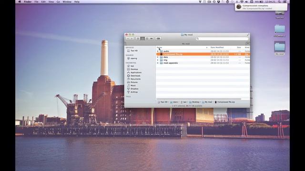Open Applications in the Finder sidebar
Image resolution: width=305 pixels, height=171 pixels.
[134, 73]
